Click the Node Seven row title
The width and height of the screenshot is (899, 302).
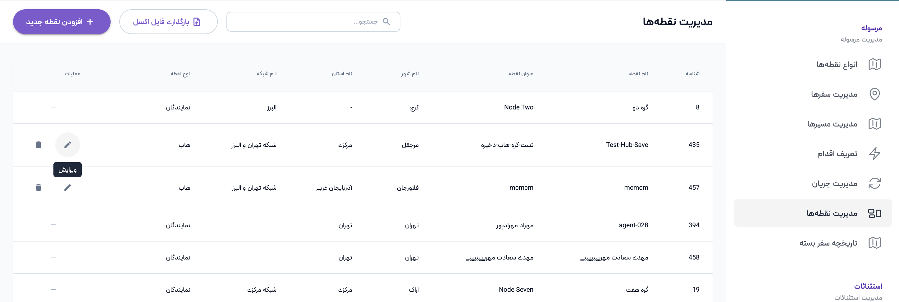(516, 290)
